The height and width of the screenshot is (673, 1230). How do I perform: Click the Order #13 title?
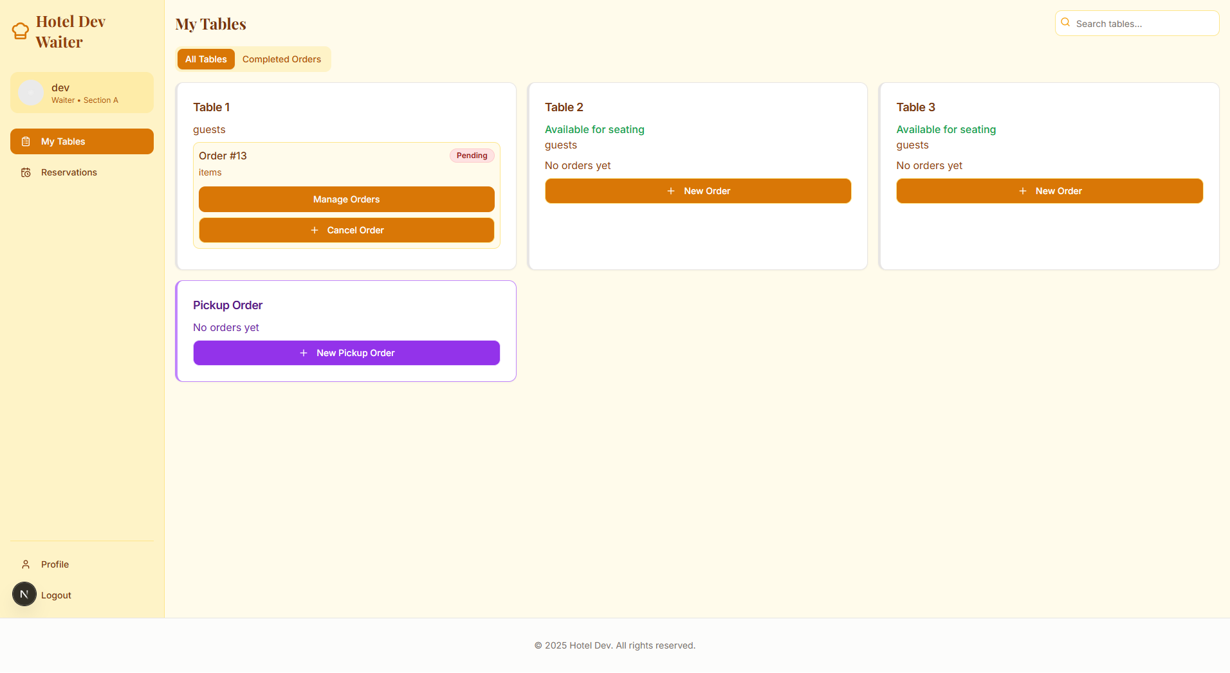[223, 156]
